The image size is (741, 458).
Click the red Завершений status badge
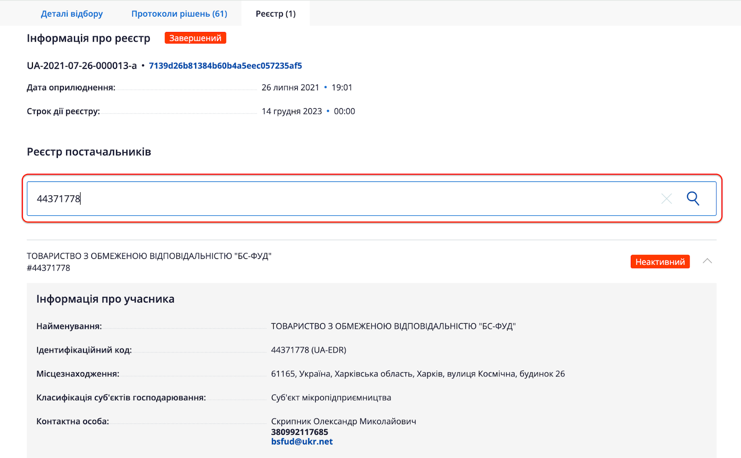(195, 38)
